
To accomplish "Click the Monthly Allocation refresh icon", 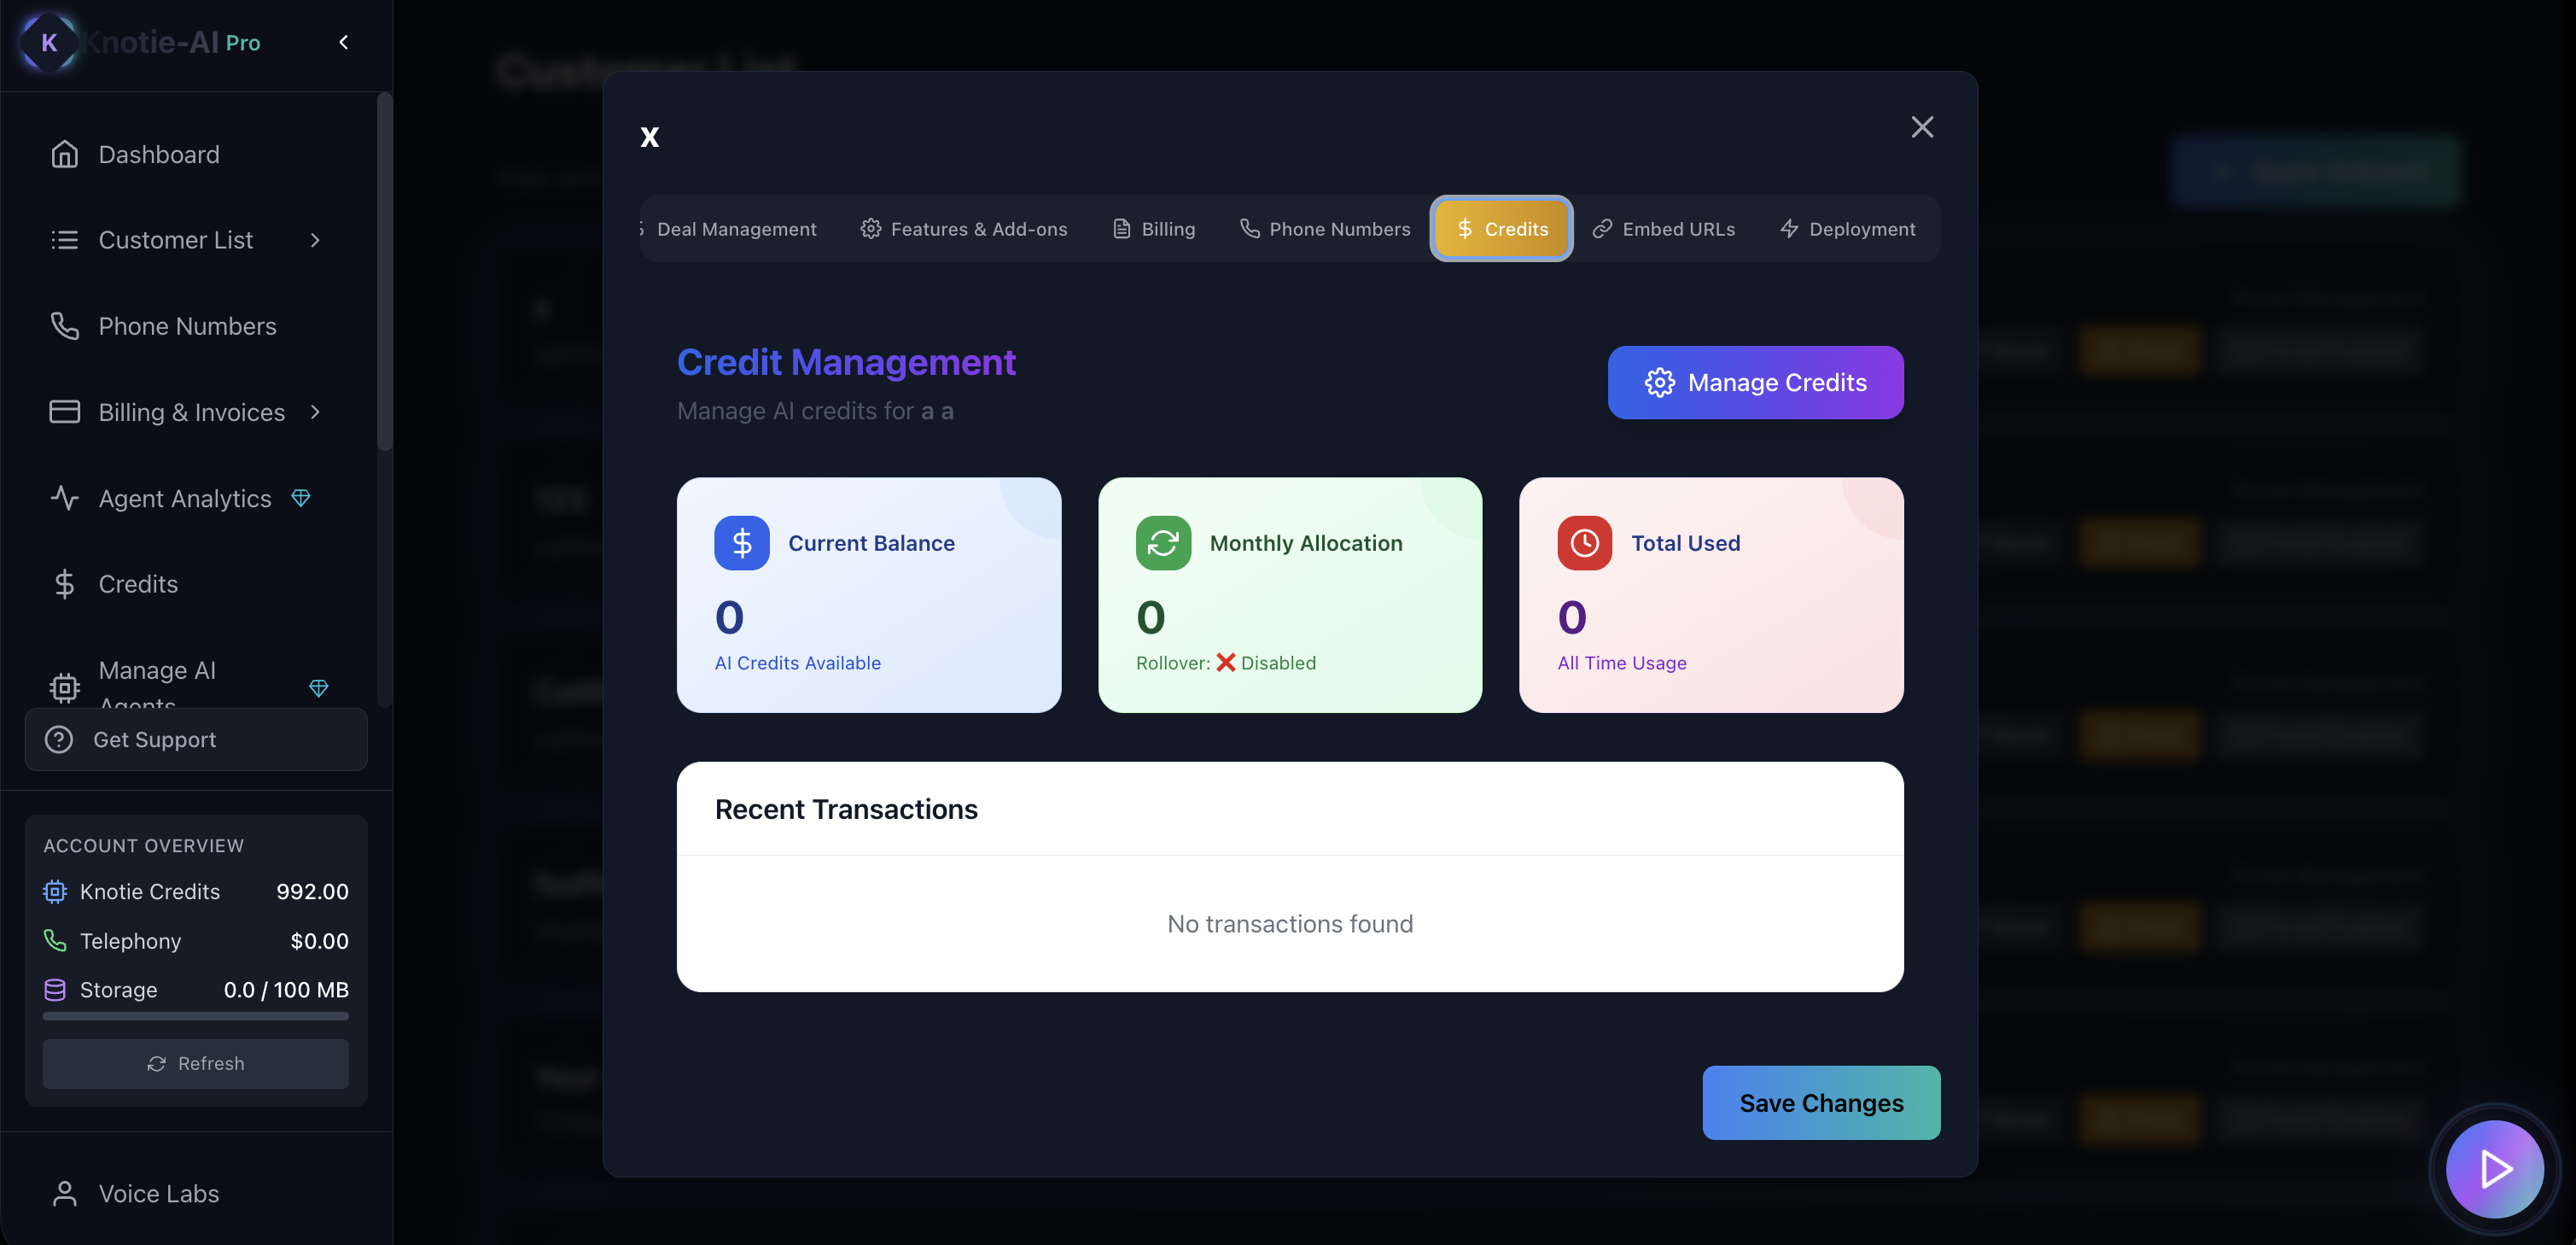I will [1163, 543].
